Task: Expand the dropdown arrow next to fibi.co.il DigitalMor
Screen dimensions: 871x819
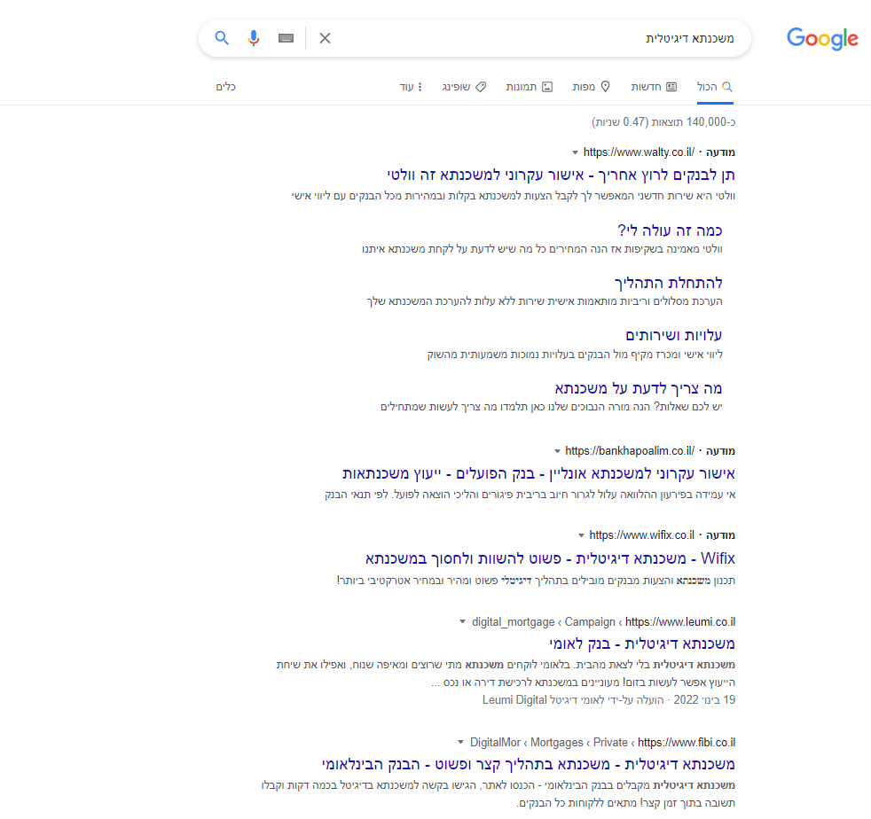Action: [x=460, y=743]
